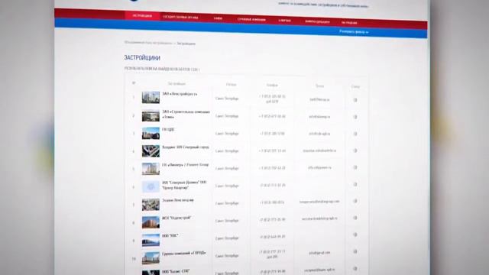Click thumbnail of Группа компаний «ГОРОД»

(151, 258)
